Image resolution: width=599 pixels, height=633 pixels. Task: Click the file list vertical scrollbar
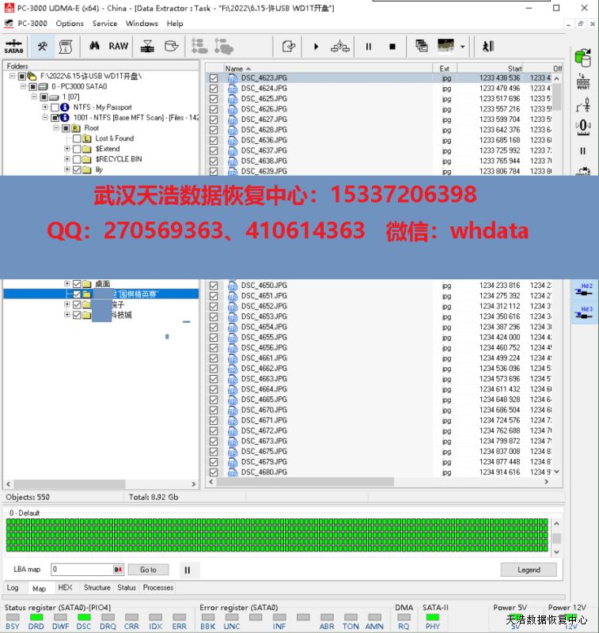tap(556, 277)
